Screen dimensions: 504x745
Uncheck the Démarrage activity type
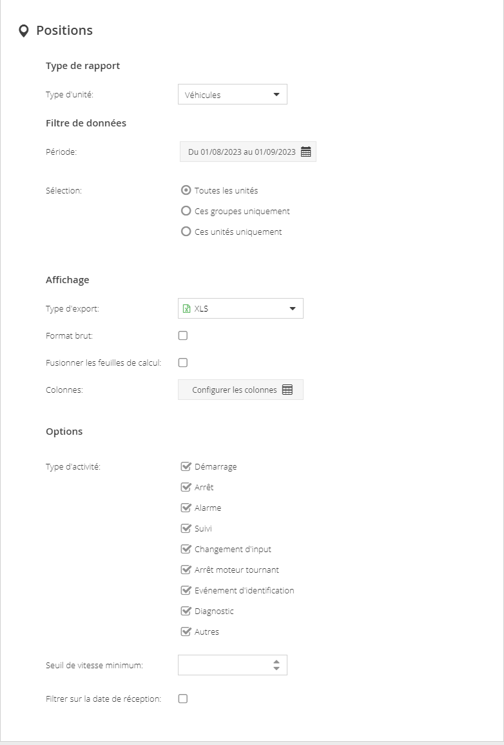click(186, 466)
